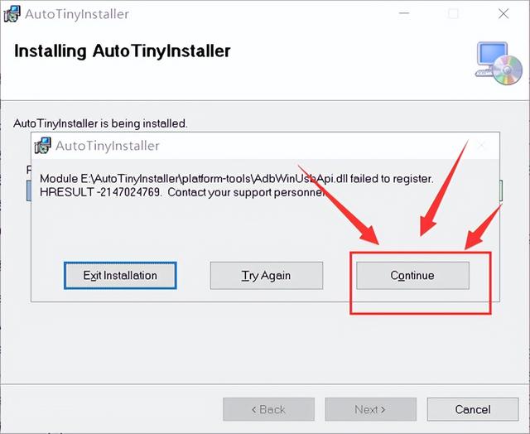Go to the previous step with Back
This screenshot has height=434, width=530.
pos(268,409)
